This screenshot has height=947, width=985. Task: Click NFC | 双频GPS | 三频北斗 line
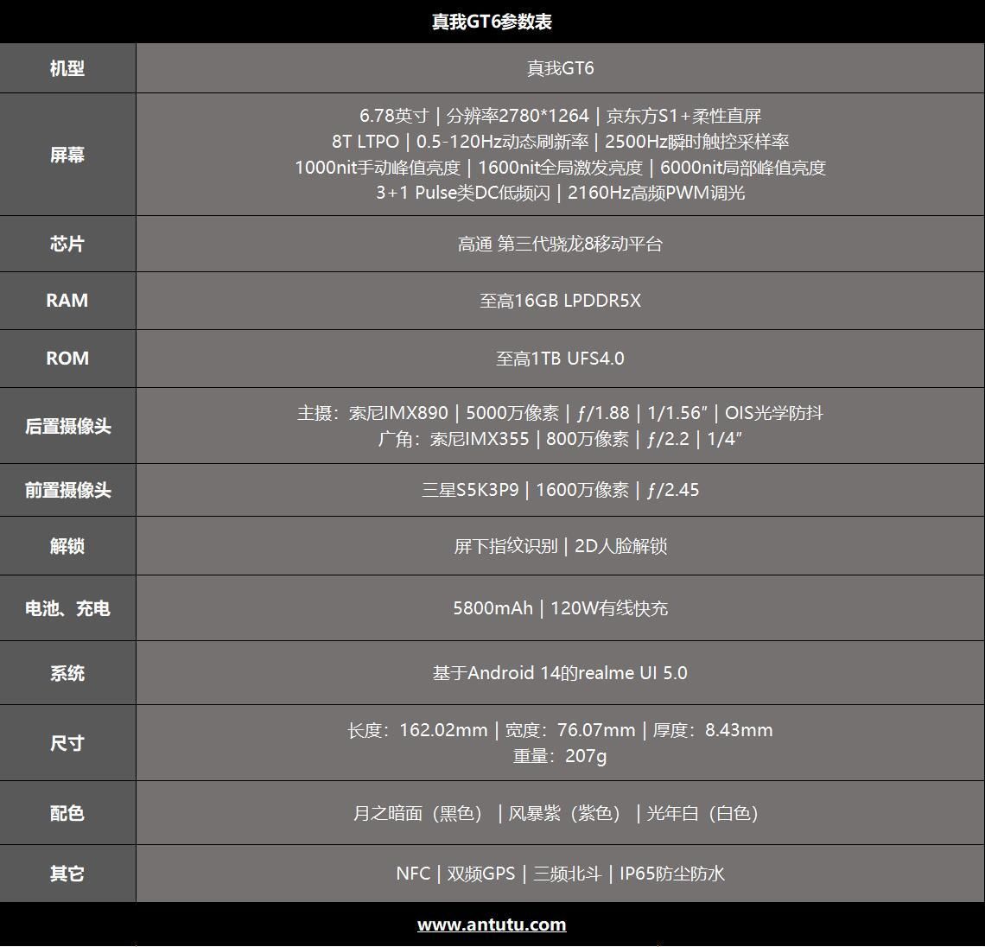point(561,874)
